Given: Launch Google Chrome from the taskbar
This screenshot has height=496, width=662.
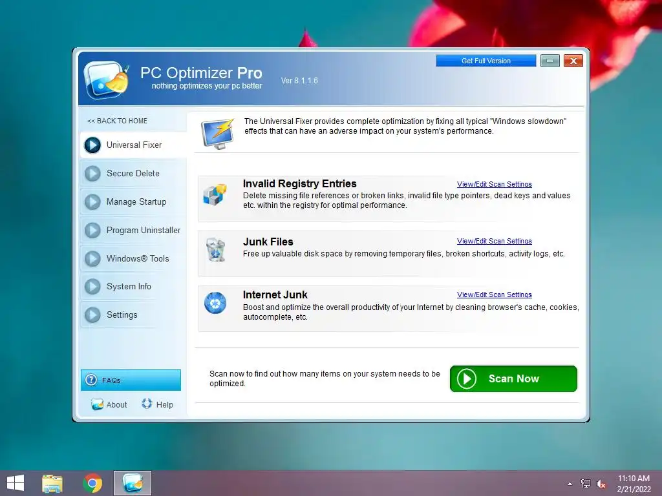Looking at the screenshot, I should (x=92, y=483).
